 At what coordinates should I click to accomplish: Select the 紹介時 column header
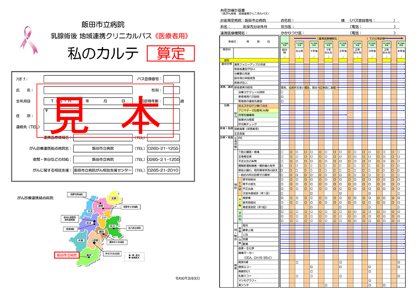[x=284, y=51]
